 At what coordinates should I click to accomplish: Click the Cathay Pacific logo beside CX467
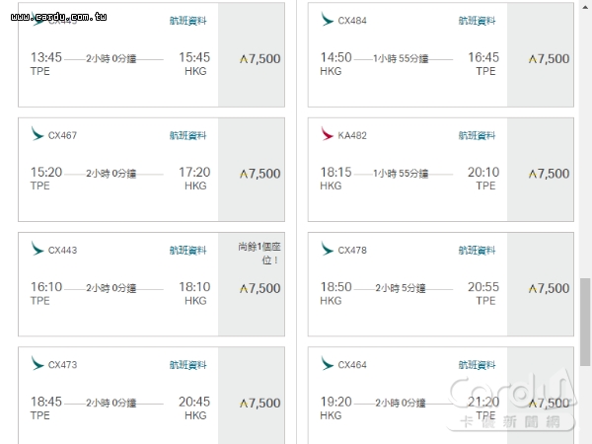point(37,133)
